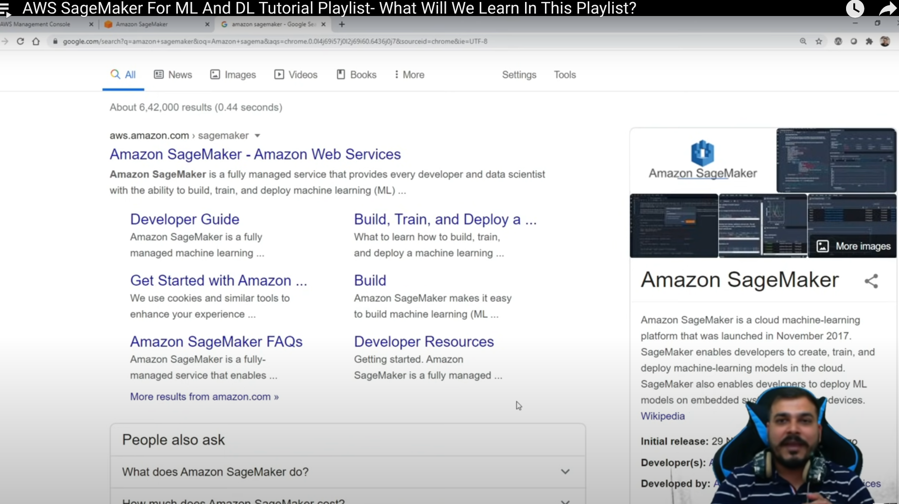The width and height of the screenshot is (899, 504).
Task: Open the bottom-left dark screenshot thumbnail
Action: pyautogui.click(x=674, y=226)
